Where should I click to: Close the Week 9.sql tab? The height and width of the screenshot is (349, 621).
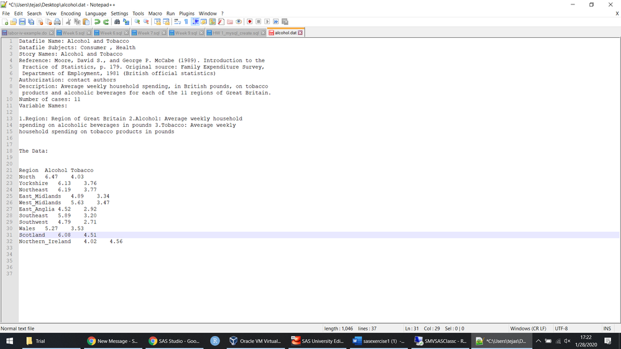[201, 33]
